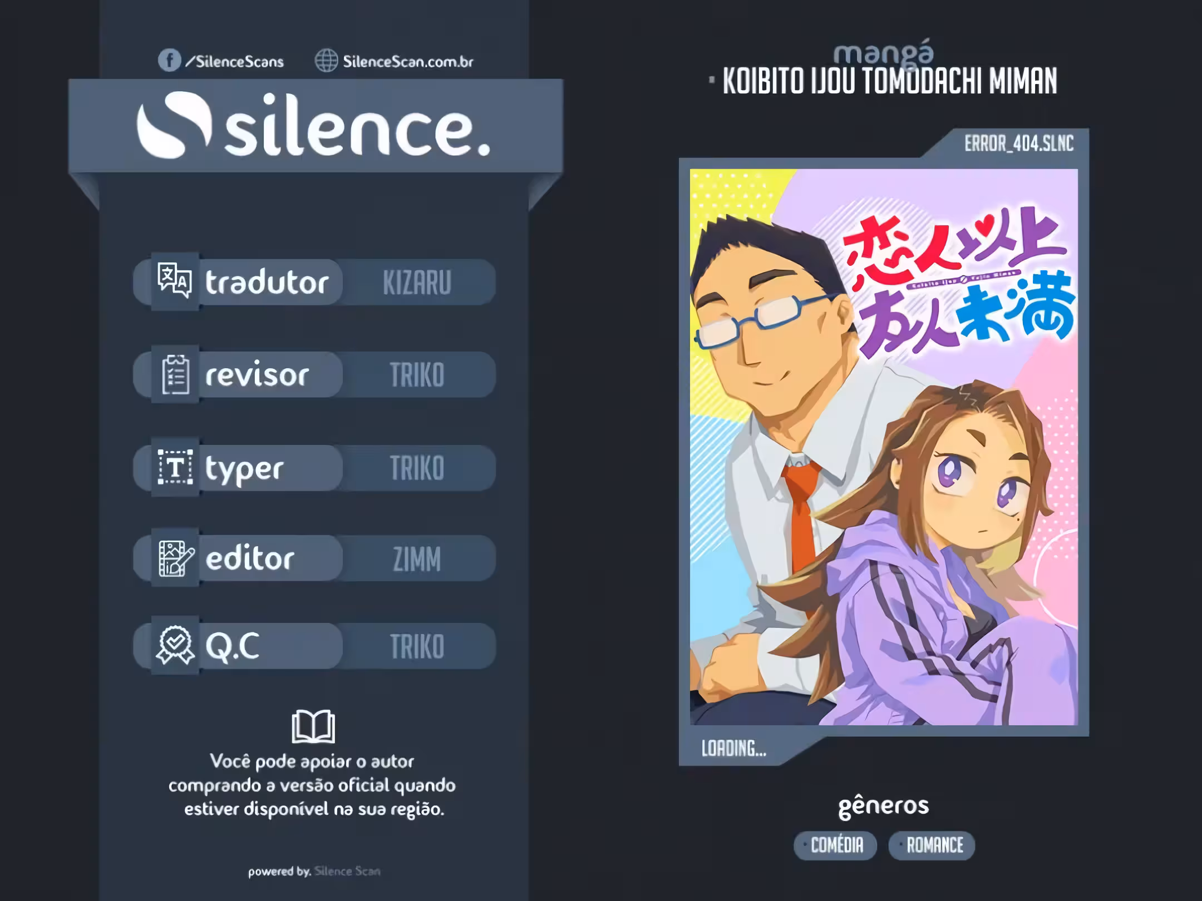Click the 'powered by. Silence Scan' credit
The height and width of the screenshot is (901, 1202).
coord(314,872)
